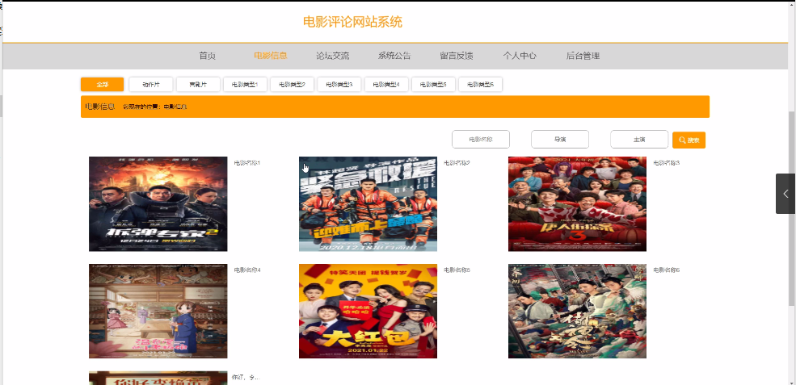Screen dimensions: 796x385
Task: Open the 紧急救援 movie poster
Action: (x=368, y=204)
